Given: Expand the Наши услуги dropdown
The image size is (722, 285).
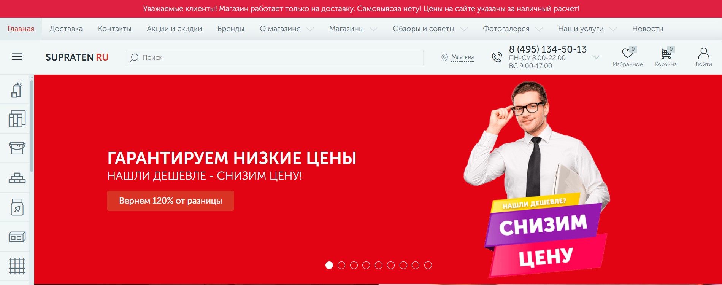Looking at the screenshot, I should (x=587, y=29).
